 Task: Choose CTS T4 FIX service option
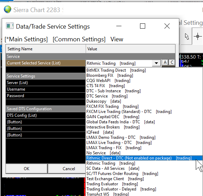pyautogui.click(x=144, y=86)
